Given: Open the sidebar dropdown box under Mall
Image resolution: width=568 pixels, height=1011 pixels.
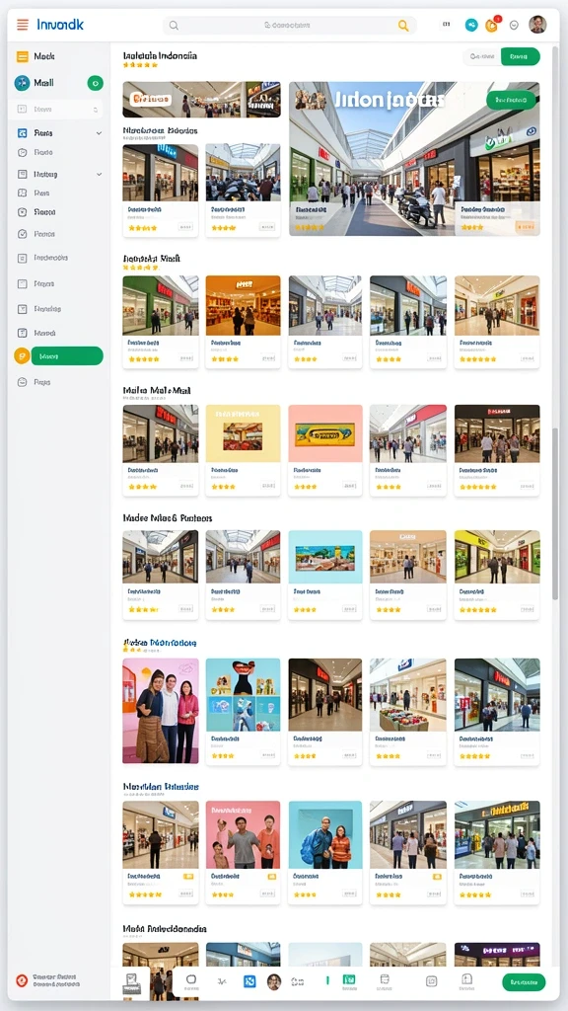Looking at the screenshot, I should tap(58, 109).
